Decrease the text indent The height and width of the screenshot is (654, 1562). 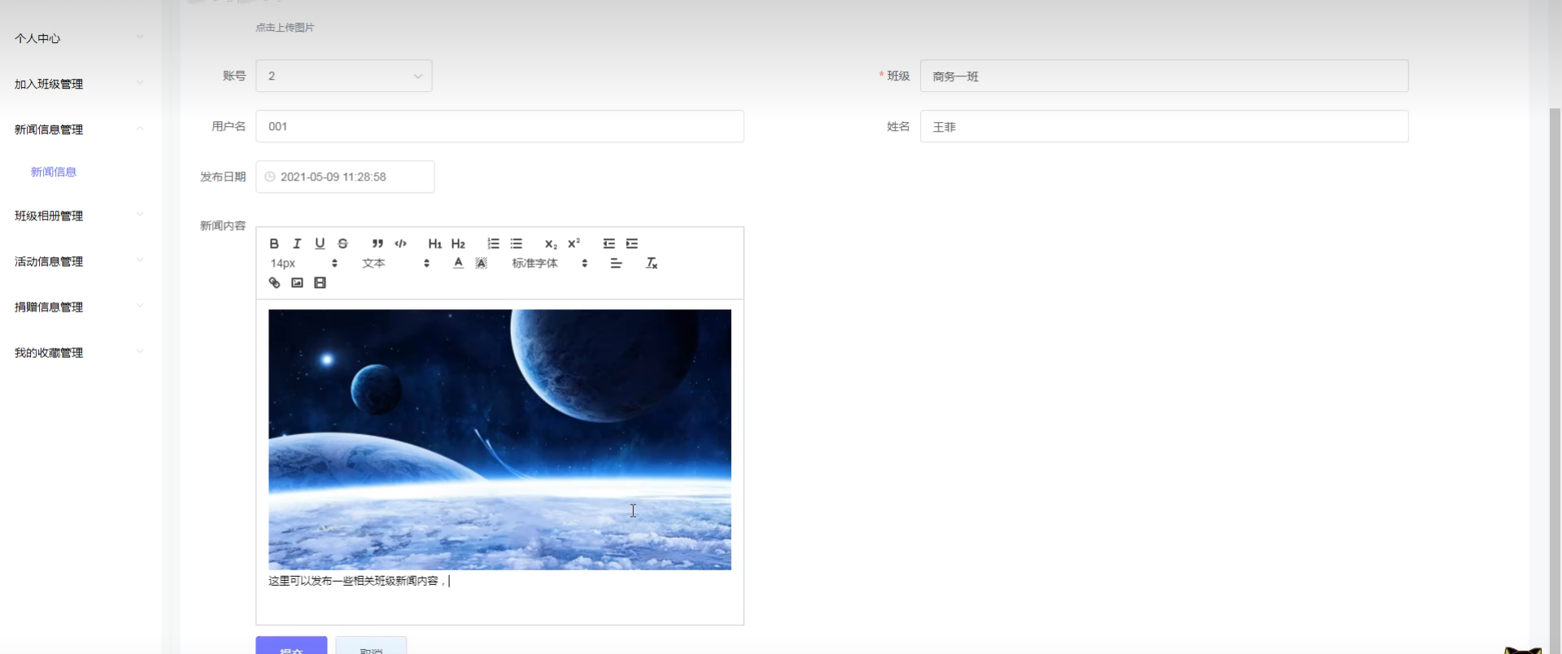click(x=609, y=243)
